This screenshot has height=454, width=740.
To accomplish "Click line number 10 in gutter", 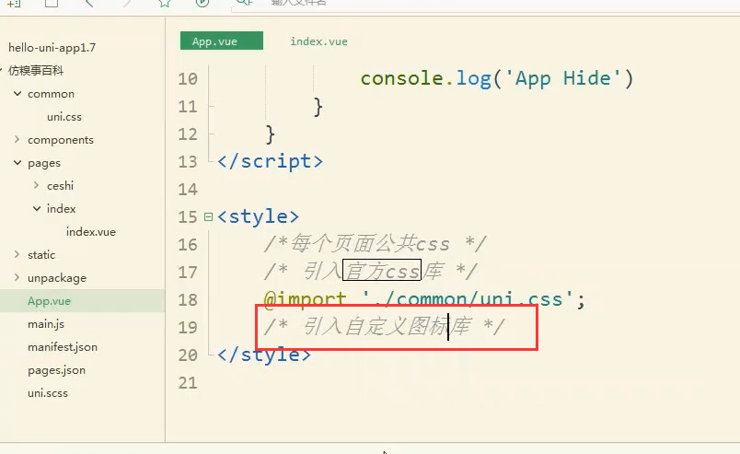I will [x=188, y=79].
